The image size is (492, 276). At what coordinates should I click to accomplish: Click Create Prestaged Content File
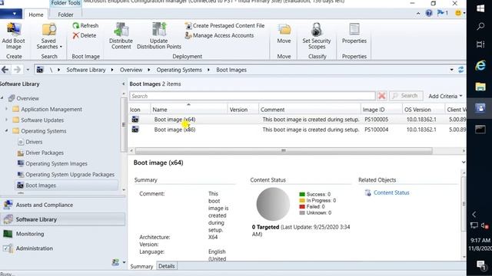click(x=224, y=25)
